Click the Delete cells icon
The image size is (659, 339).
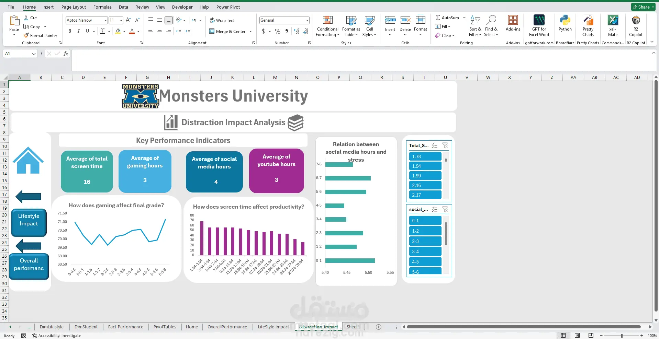pos(405,20)
